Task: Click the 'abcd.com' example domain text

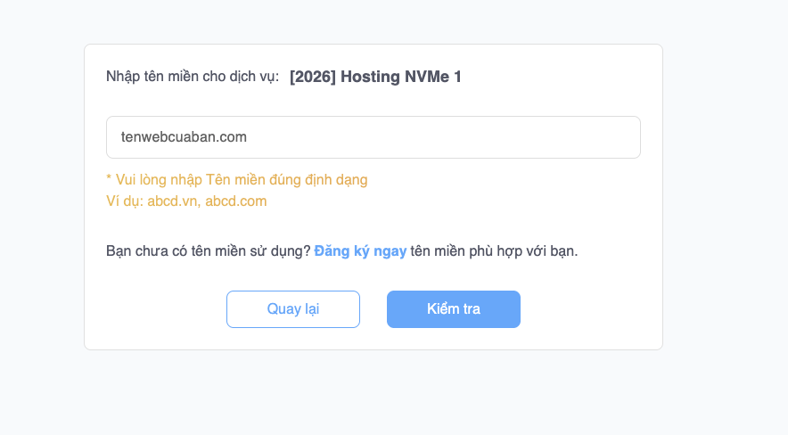Action: pos(236,201)
